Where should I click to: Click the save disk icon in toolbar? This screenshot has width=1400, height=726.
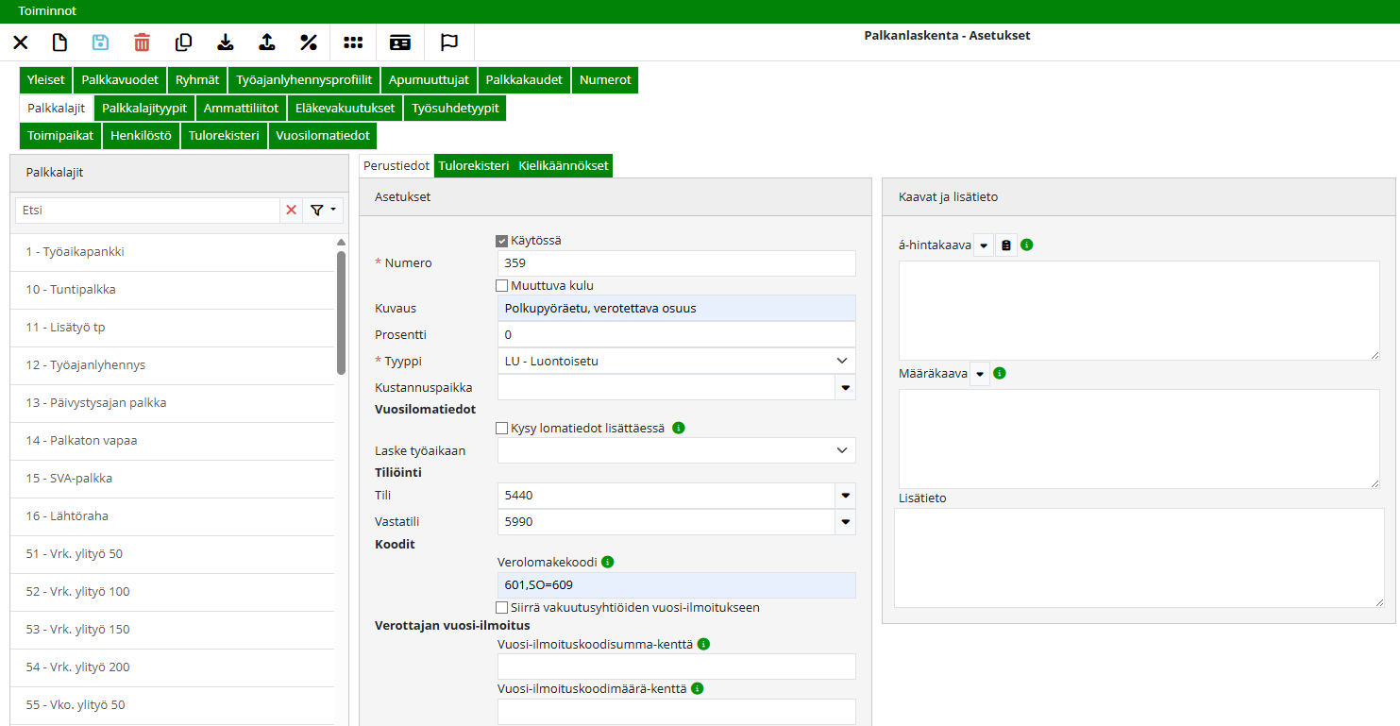[x=100, y=42]
